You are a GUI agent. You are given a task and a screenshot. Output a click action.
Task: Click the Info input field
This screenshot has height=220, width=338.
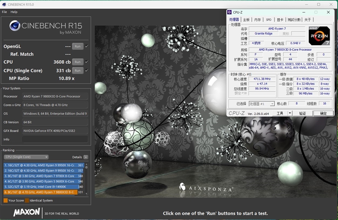tap(55, 140)
